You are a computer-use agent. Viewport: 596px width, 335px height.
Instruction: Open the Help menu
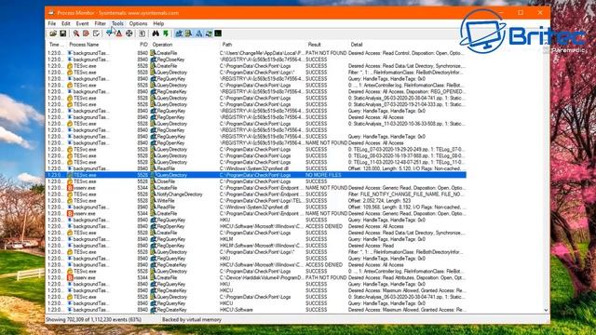coord(158,23)
